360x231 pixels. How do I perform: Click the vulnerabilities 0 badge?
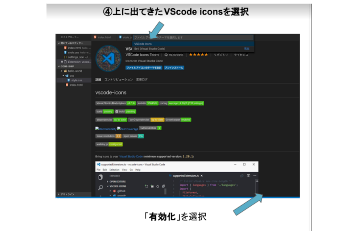pyautogui.click(x=150, y=128)
